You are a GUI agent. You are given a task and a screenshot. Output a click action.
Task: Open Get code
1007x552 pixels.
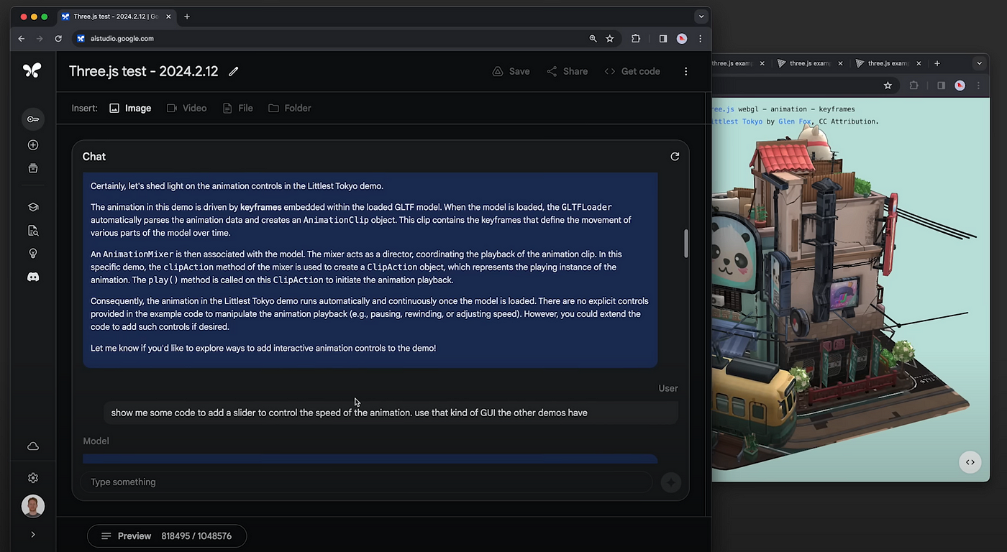pos(632,71)
